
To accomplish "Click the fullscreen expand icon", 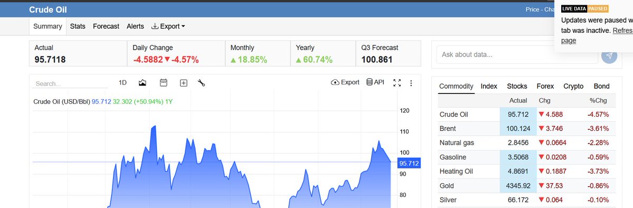I will click(397, 83).
